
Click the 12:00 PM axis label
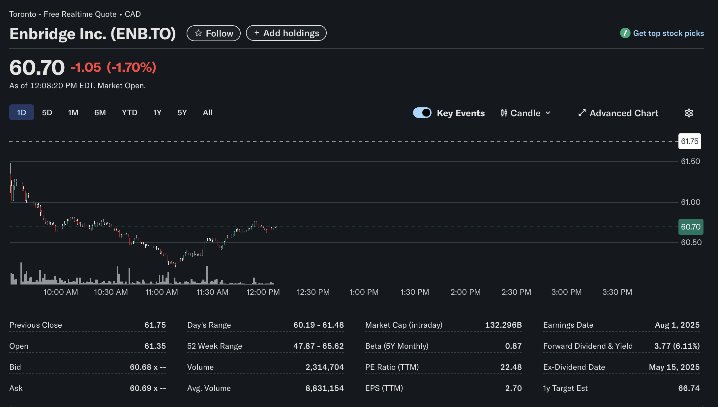[x=263, y=292]
